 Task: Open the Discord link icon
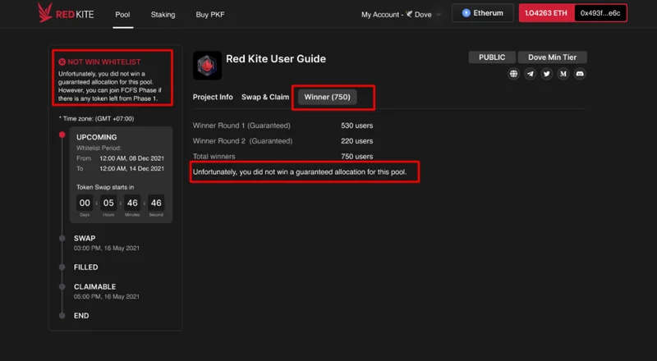580,74
